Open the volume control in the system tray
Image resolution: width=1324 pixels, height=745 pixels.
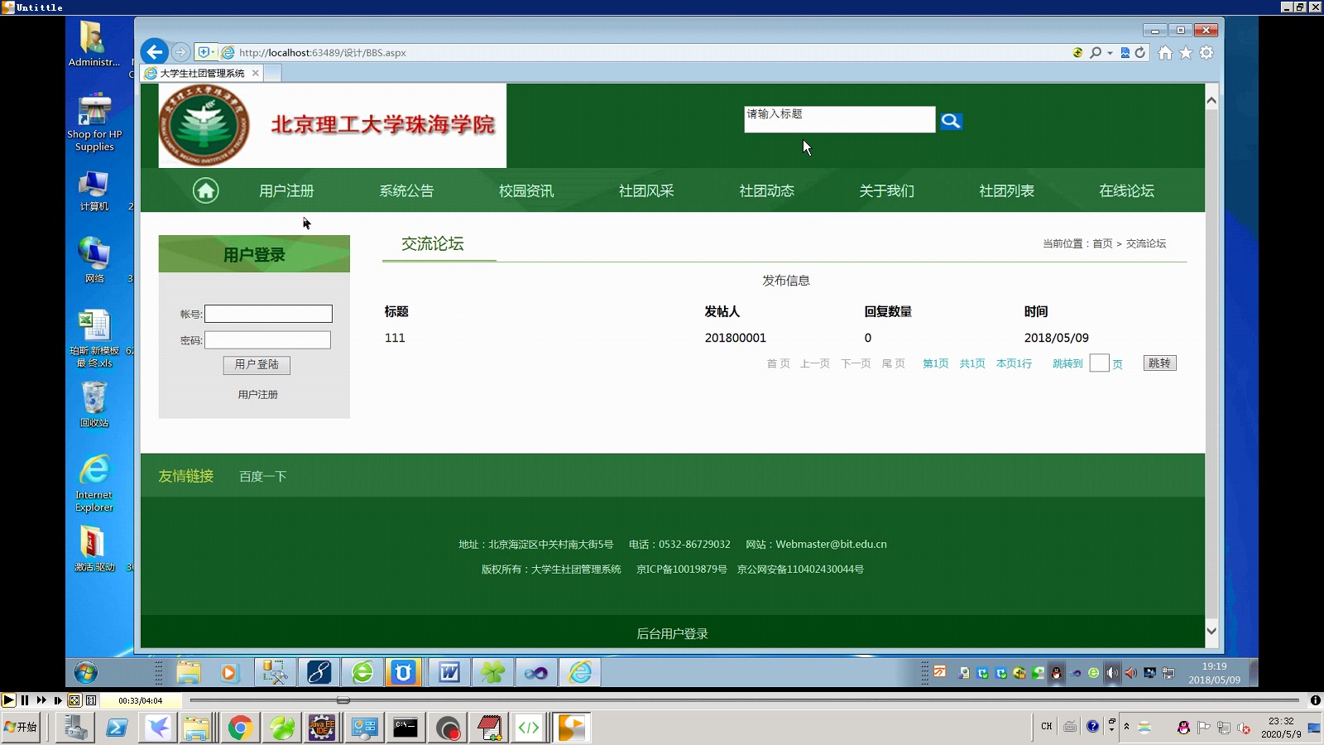tap(1111, 673)
